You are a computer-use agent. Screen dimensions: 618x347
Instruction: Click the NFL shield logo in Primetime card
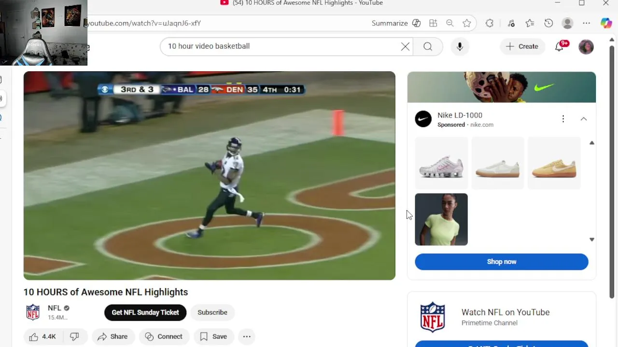tap(433, 317)
